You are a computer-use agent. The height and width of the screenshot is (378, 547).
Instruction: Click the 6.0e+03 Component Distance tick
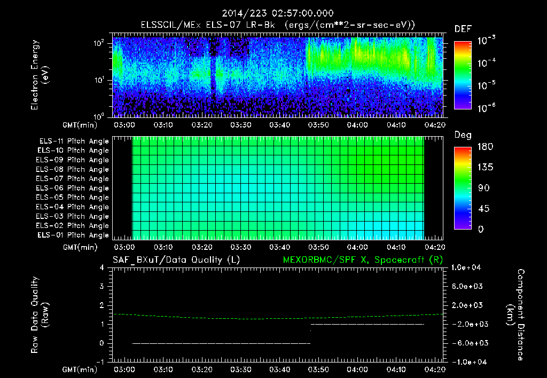coord(467,287)
